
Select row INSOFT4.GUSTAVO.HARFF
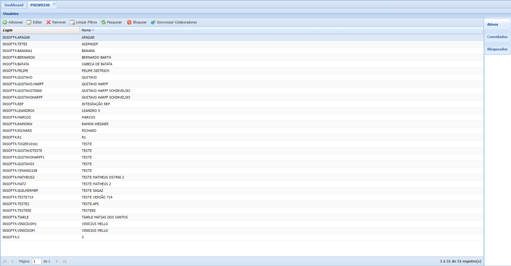tap(242, 84)
